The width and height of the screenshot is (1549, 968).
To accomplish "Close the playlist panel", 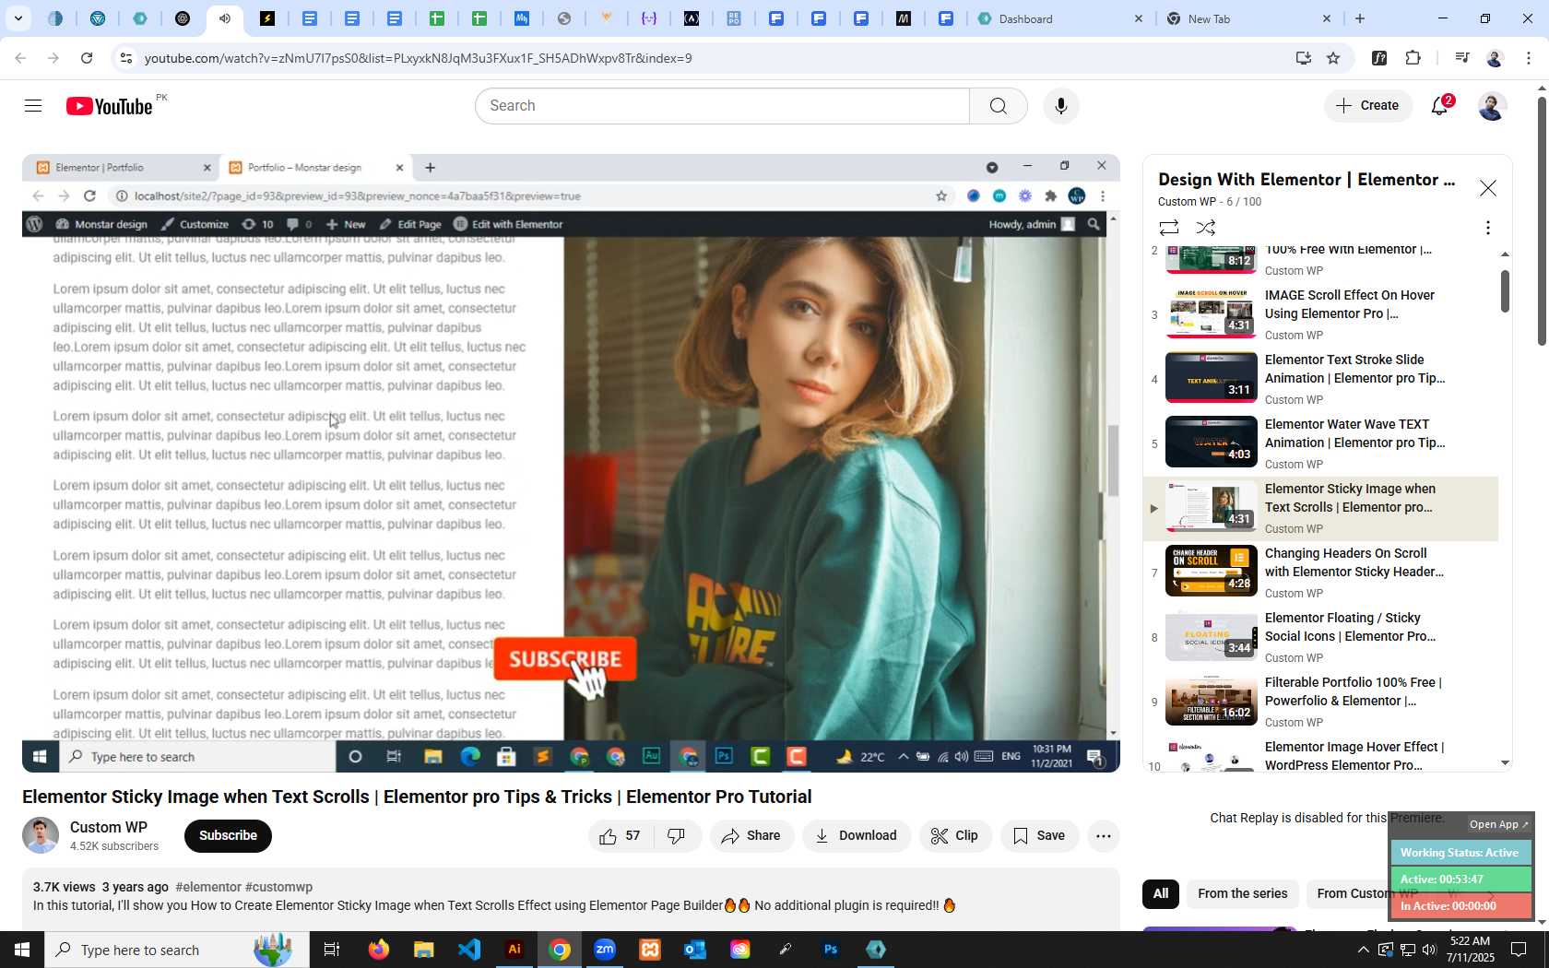I will 1487,188.
